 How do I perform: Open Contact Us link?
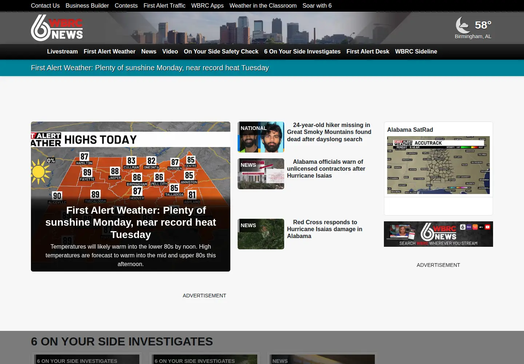[x=45, y=5]
